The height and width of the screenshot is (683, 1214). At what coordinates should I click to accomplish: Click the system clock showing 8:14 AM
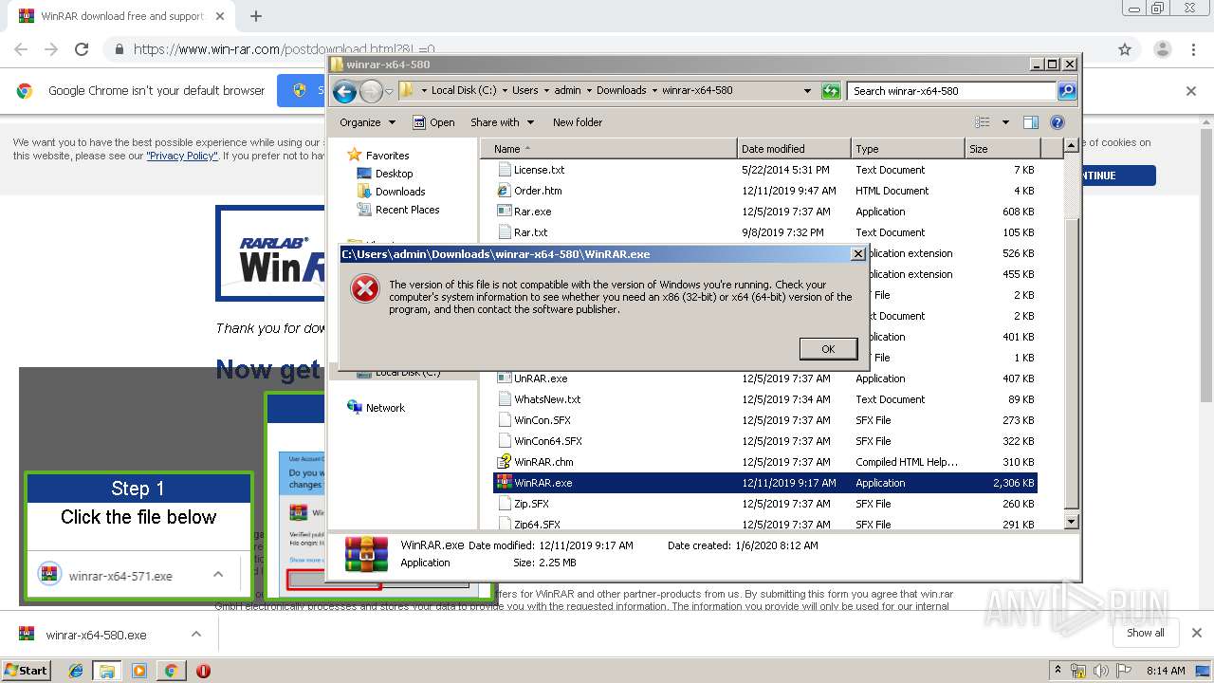coord(1166,671)
